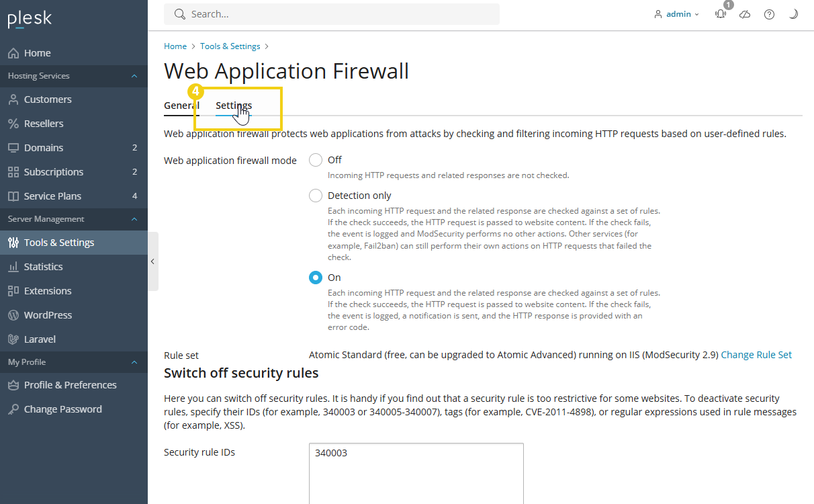Click the Subscriptions count badge 2
Screen dimensions: 814x504
[x=134, y=172]
